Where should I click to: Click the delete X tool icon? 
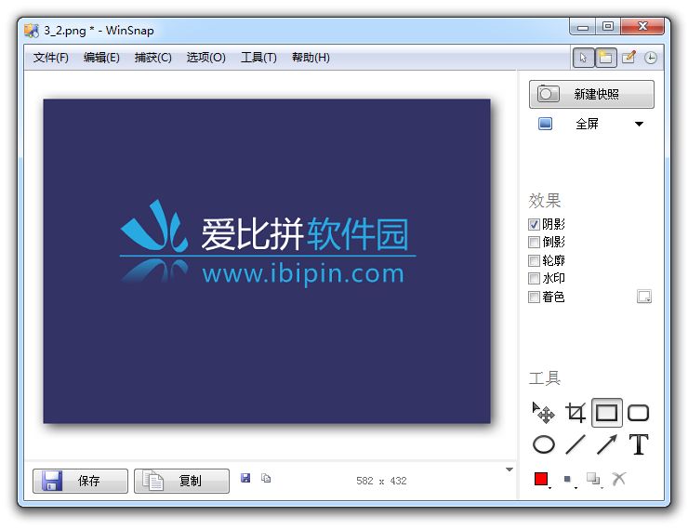coord(618,479)
